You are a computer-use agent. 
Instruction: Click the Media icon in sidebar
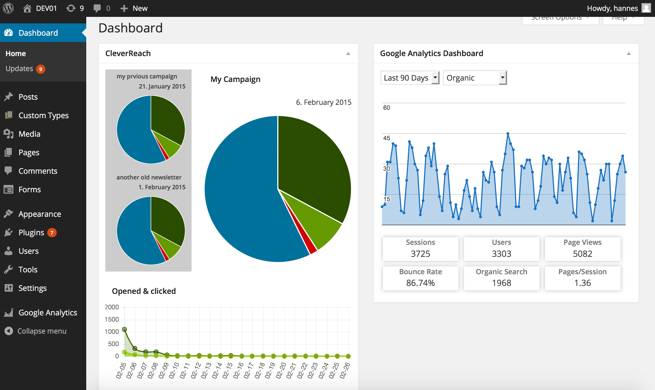tap(8, 134)
